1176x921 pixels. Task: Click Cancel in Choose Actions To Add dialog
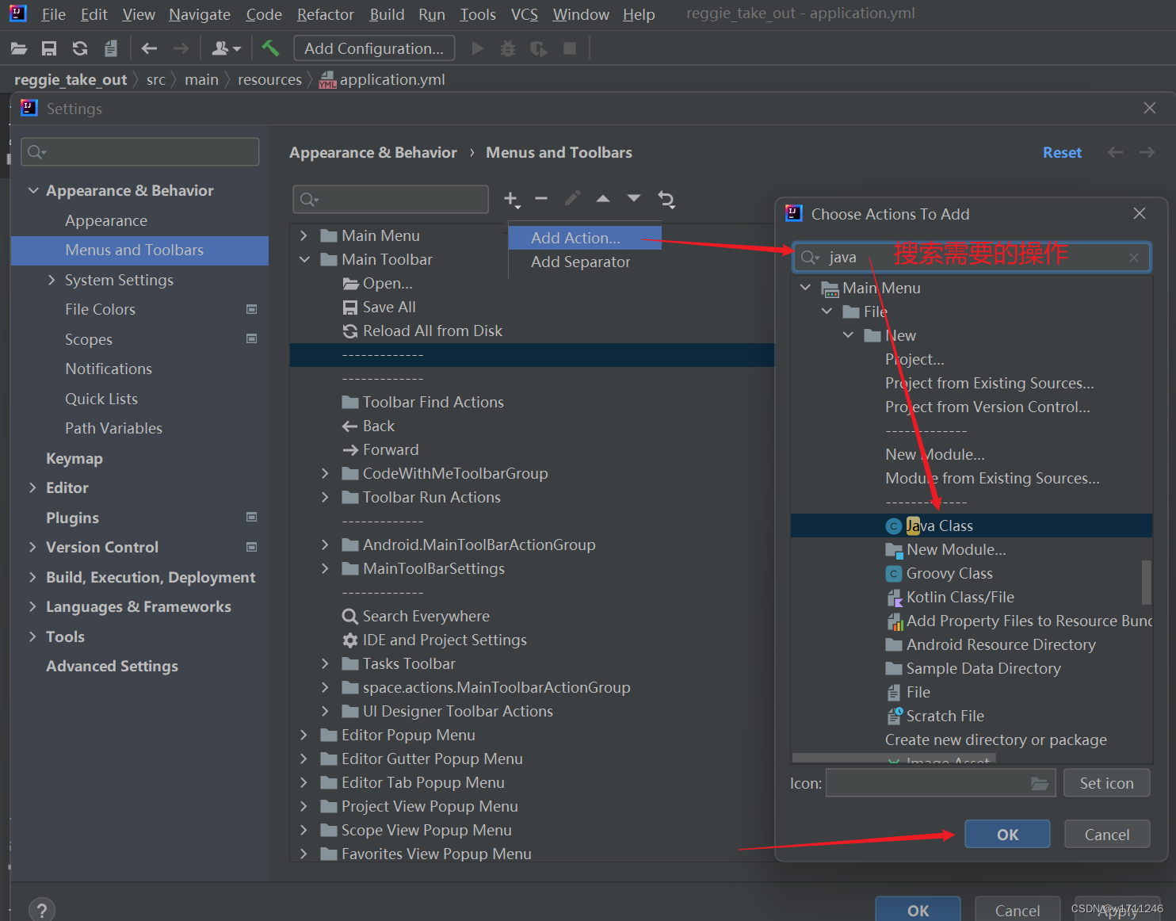(x=1106, y=834)
